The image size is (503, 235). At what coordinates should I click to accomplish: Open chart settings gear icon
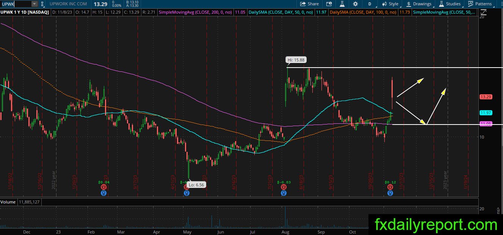[355, 4]
